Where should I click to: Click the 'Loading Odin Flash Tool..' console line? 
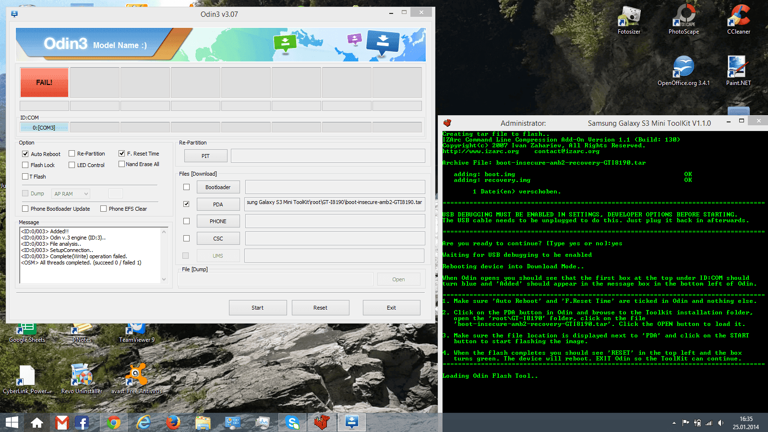click(490, 376)
